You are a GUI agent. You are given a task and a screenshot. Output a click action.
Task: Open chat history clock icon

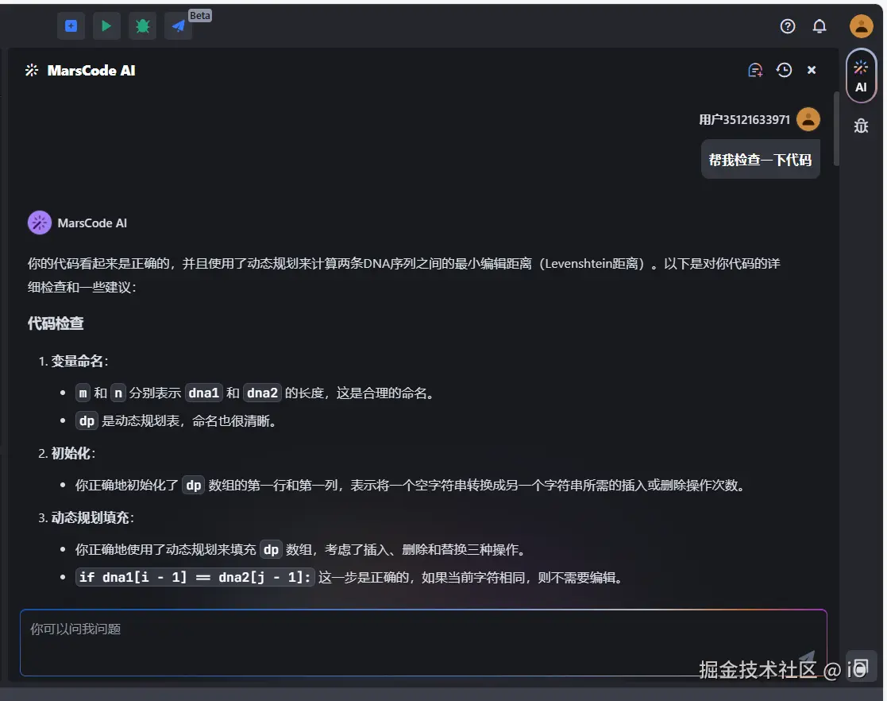[784, 70]
